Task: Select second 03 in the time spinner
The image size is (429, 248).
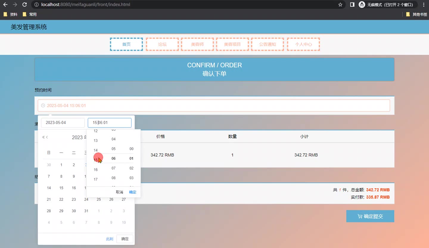Action: click(131, 178)
